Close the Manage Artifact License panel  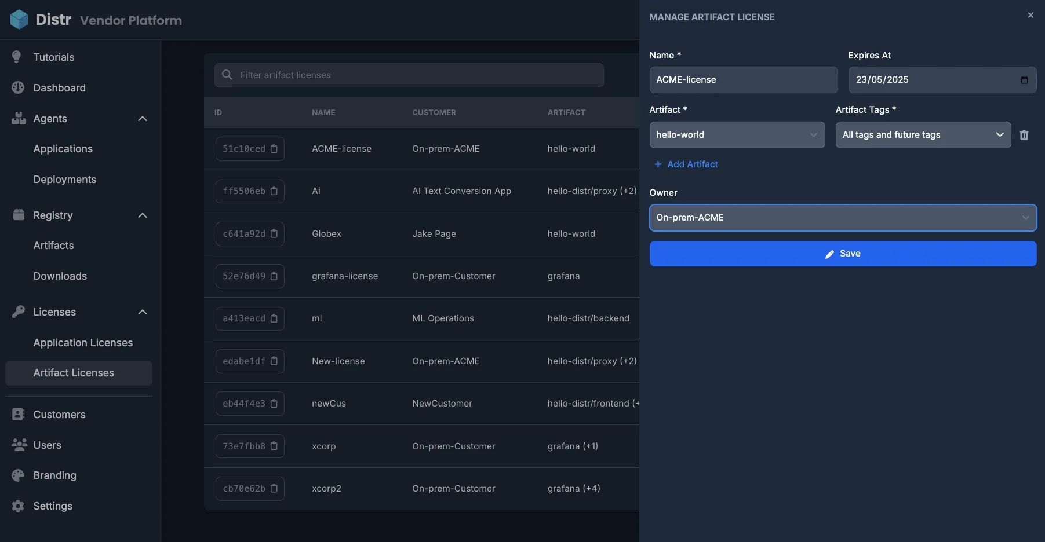pyautogui.click(x=1031, y=14)
